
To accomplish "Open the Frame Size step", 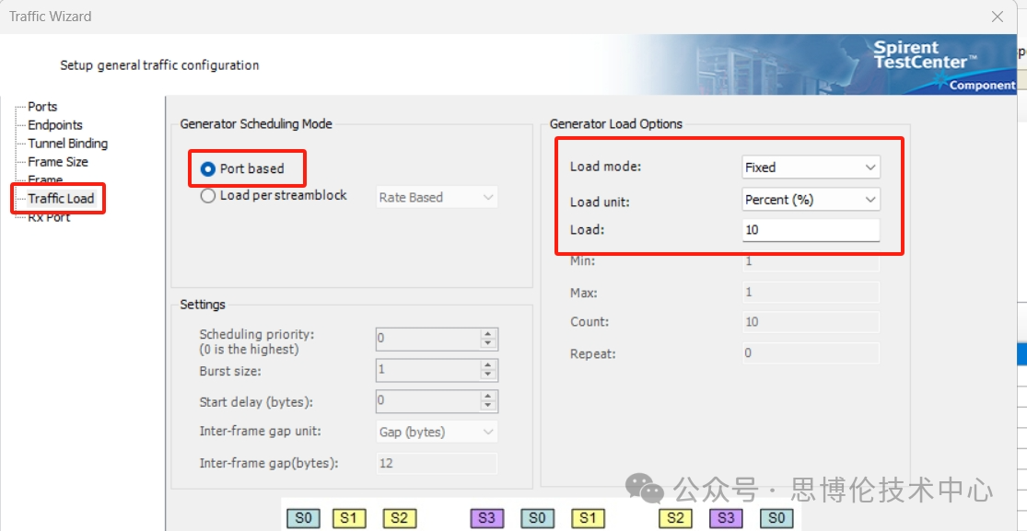I will coord(58,162).
